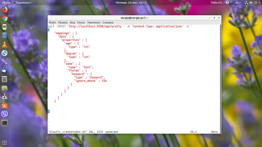Launch the calculator from the dock
The height and width of the screenshot is (147, 262).
point(4,79)
